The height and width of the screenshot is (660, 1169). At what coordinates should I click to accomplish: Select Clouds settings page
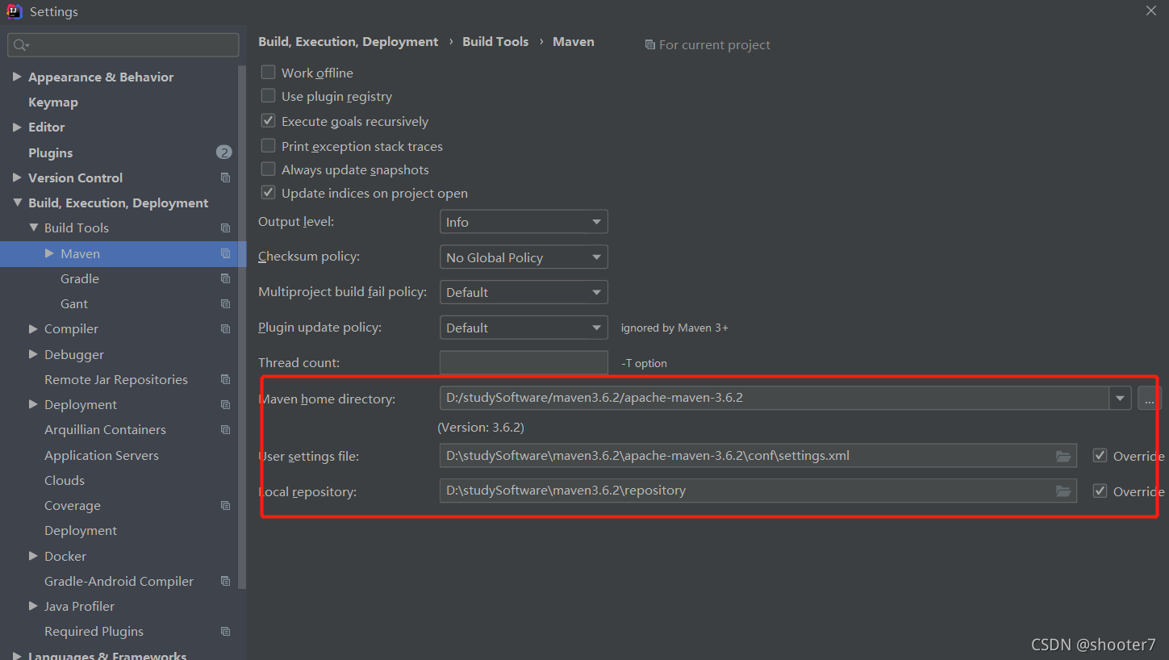click(x=65, y=480)
